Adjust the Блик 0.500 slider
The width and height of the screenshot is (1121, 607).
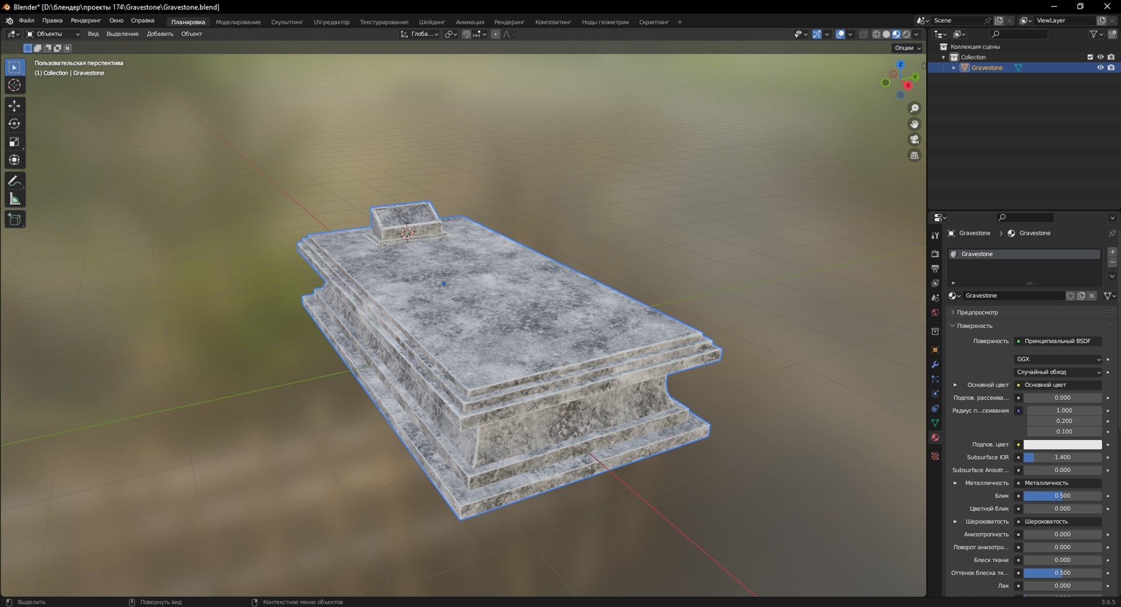click(1063, 496)
